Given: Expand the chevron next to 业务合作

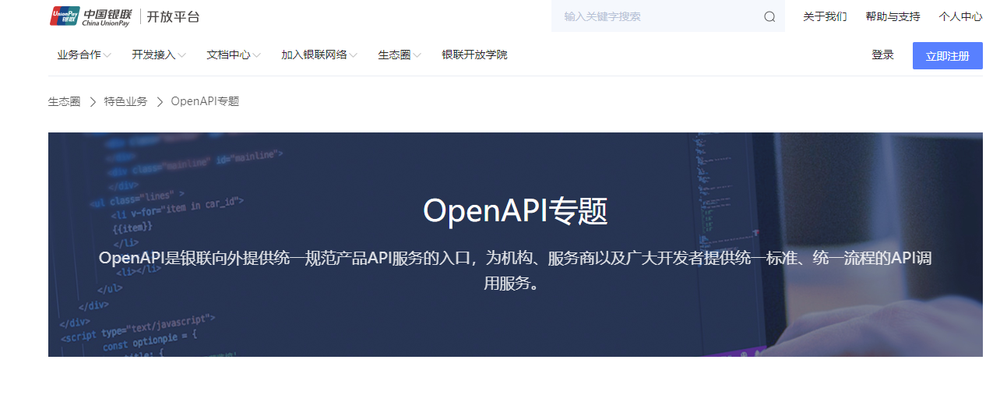Looking at the screenshot, I should pyautogui.click(x=107, y=55).
